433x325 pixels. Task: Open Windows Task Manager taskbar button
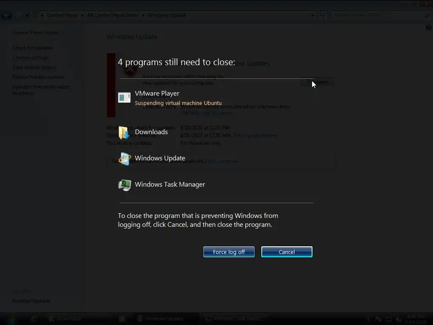pos(235,319)
